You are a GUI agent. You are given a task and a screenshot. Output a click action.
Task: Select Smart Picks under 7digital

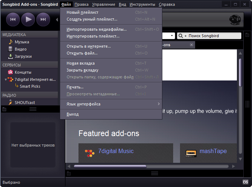[30, 86]
